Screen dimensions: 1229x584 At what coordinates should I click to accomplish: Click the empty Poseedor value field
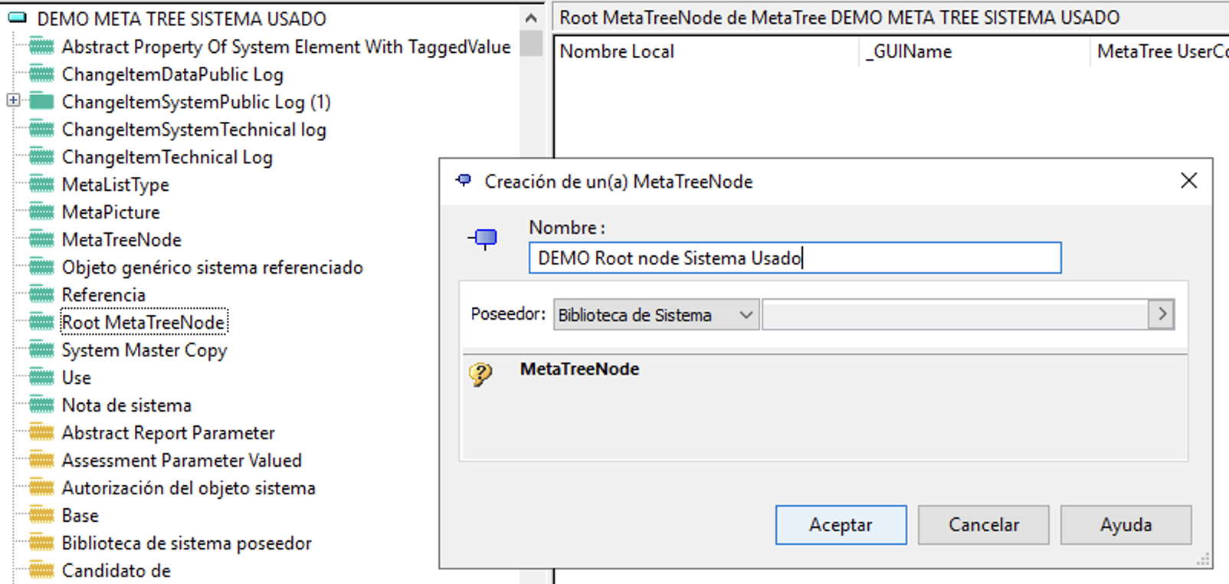tap(955, 315)
